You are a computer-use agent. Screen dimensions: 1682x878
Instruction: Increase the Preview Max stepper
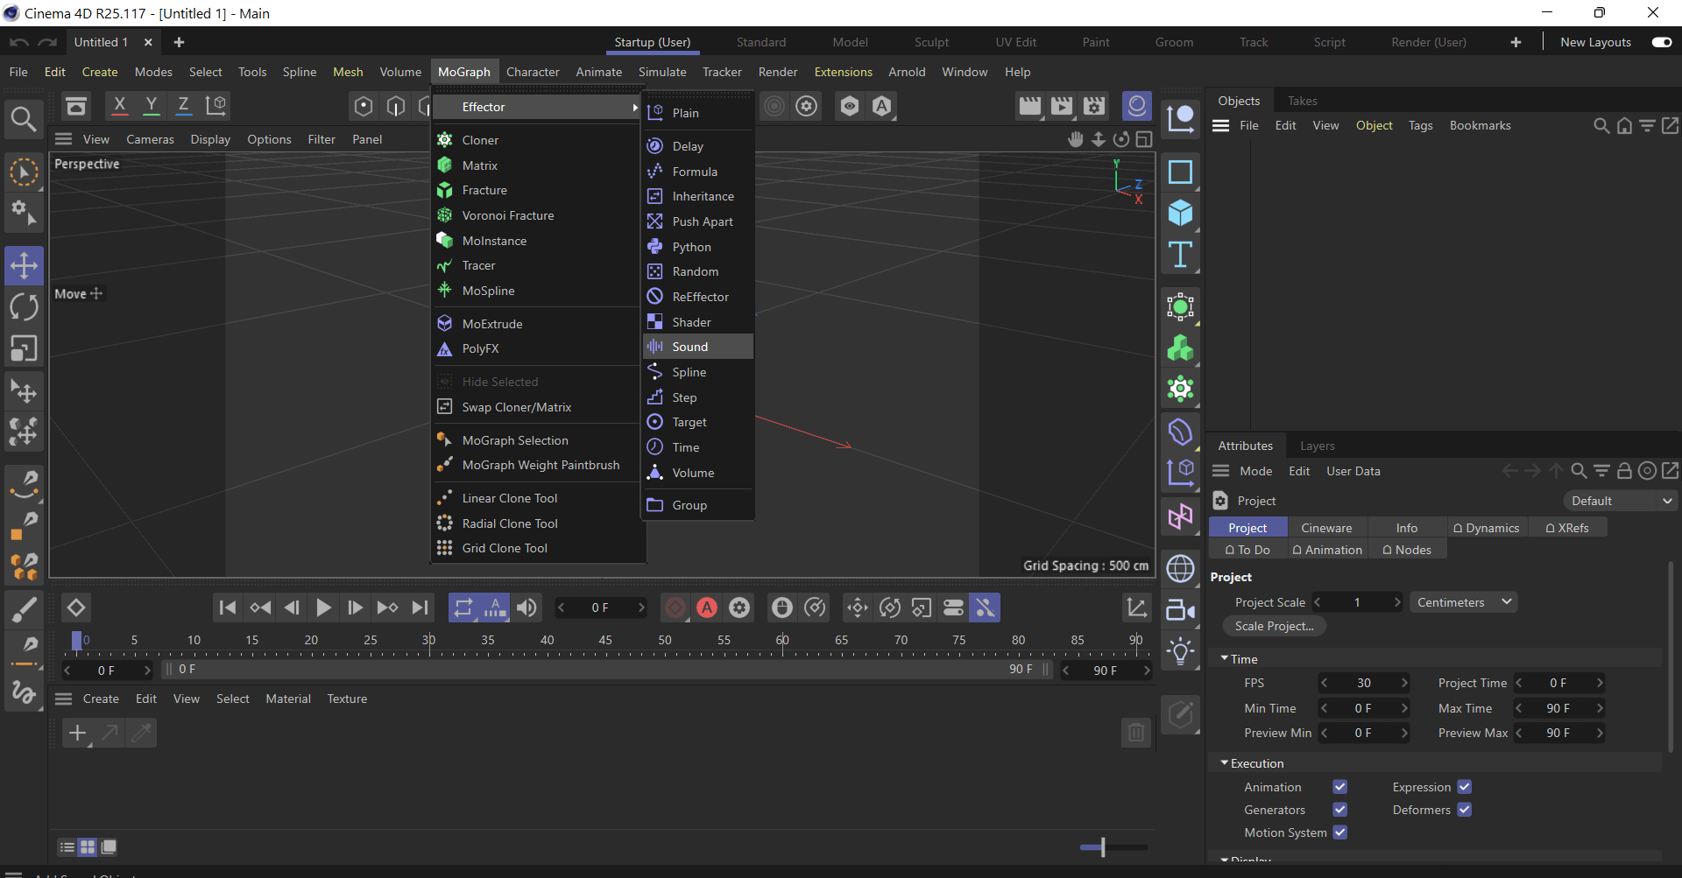tap(1599, 733)
